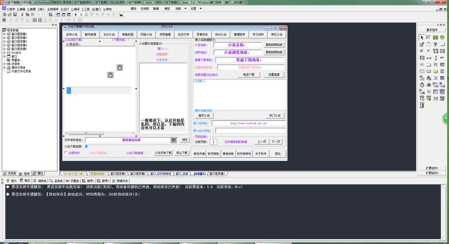Select the checkbox component in toolbox
The image size is (449, 244).
[422, 51]
